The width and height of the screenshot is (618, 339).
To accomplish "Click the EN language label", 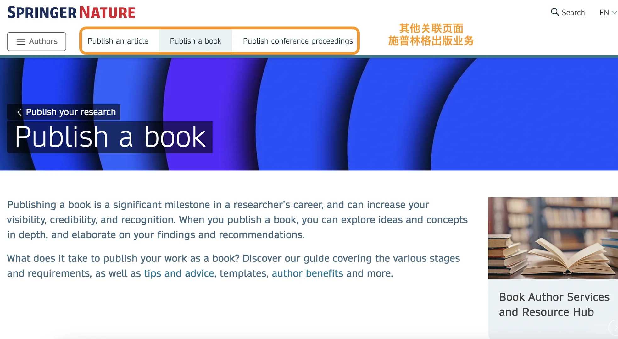I will (604, 13).
